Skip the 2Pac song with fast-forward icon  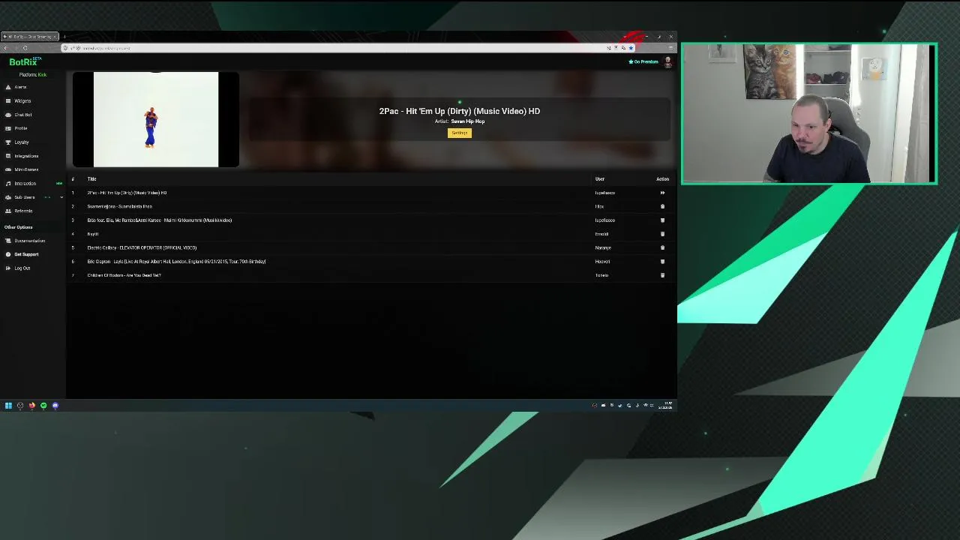coord(662,193)
